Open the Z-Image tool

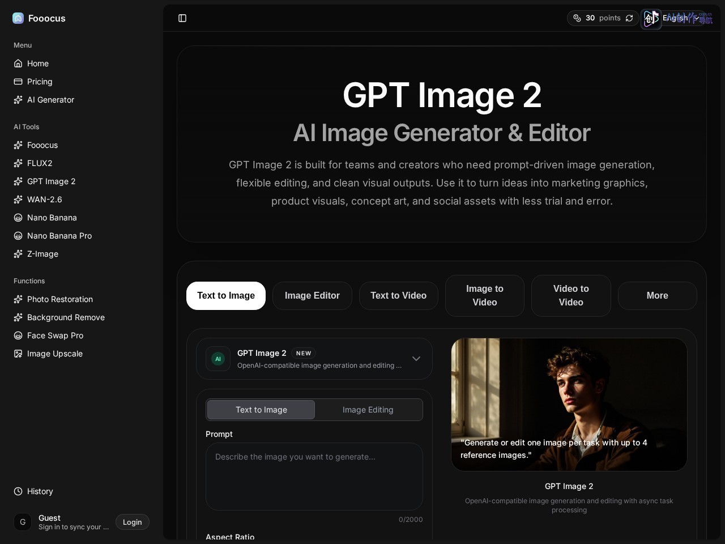pos(82,254)
